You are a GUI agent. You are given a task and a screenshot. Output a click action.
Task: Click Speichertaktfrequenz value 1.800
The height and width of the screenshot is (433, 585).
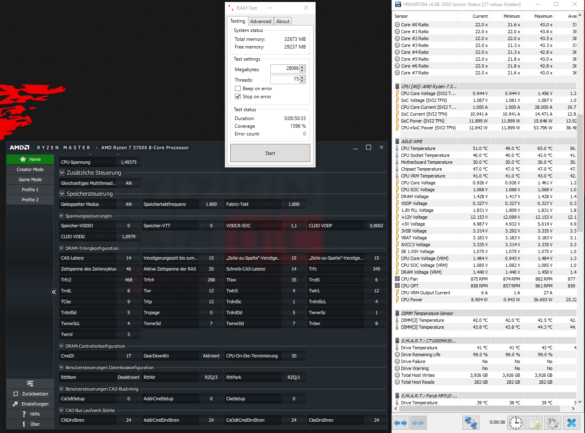coord(211,204)
